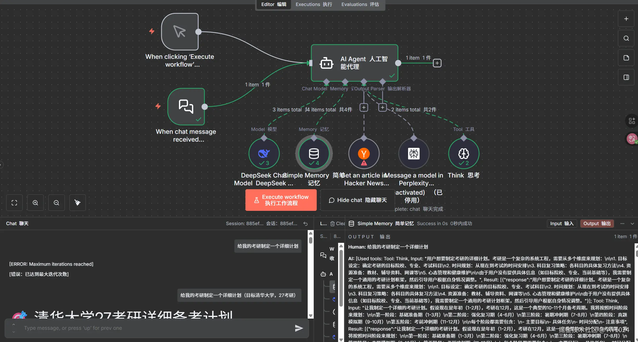Image resolution: width=638 pixels, height=342 pixels.
Task: Toggle Output view in Simple Memory panel
Action: pos(597,224)
